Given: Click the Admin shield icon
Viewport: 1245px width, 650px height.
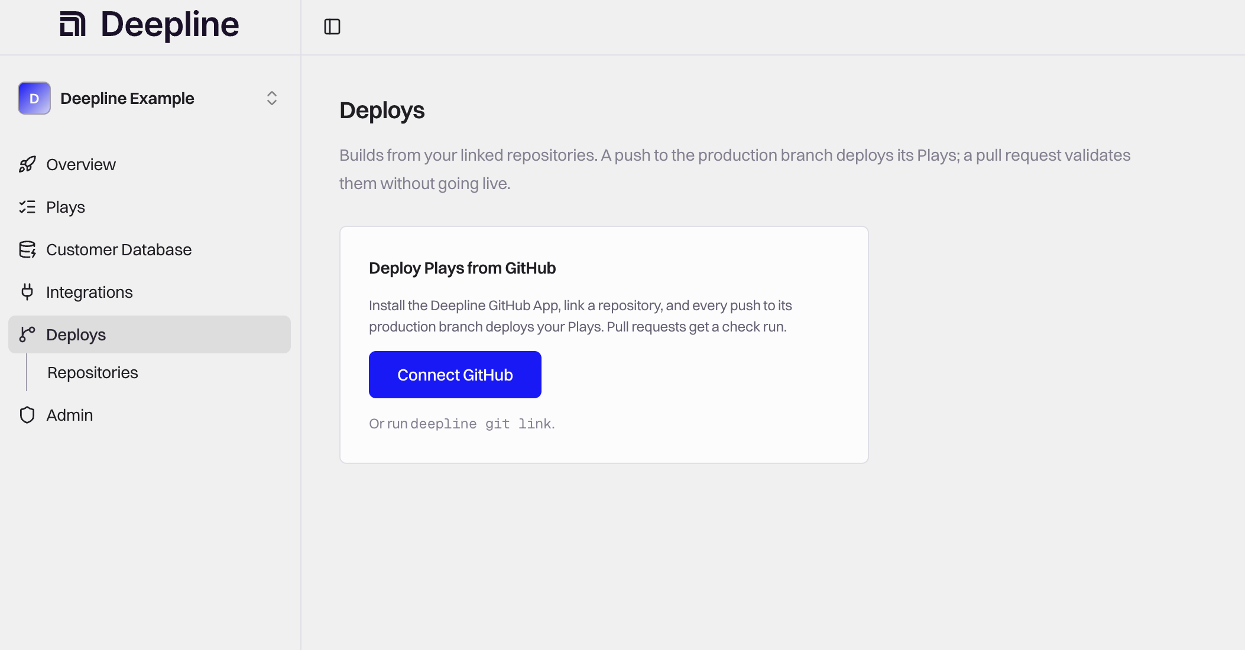Looking at the screenshot, I should (27, 415).
